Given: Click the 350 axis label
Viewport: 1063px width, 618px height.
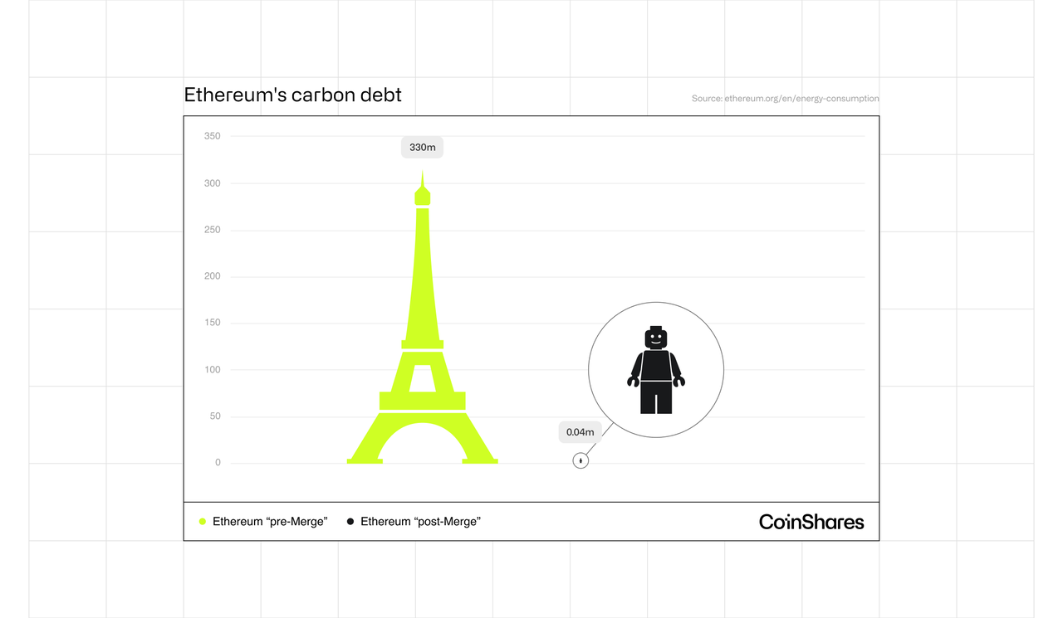Looking at the screenshot, I should [213, 136].
